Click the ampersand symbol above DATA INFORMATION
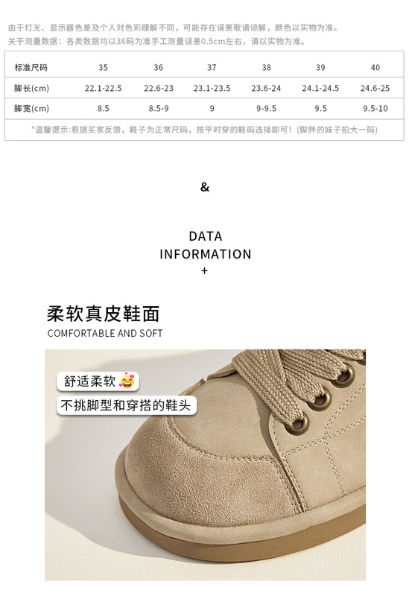Image resolution: width=409 pixels, height=596 pixels. point(204,187)
